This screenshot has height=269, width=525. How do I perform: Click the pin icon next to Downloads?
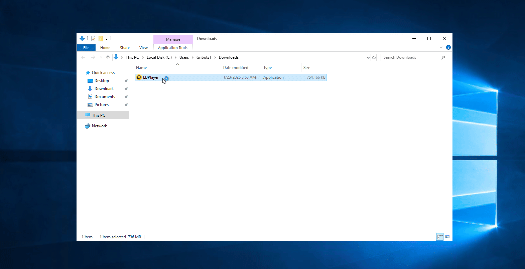[126, 89]
